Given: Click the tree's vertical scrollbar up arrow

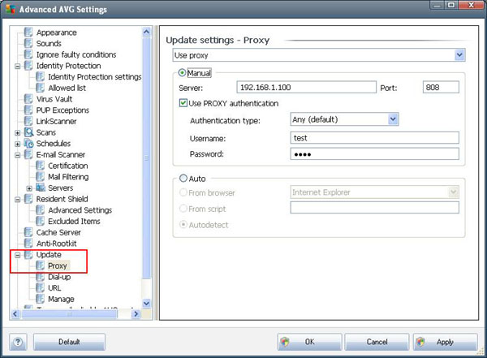Looking at the screenshot, I should click(x=146, y=32).
